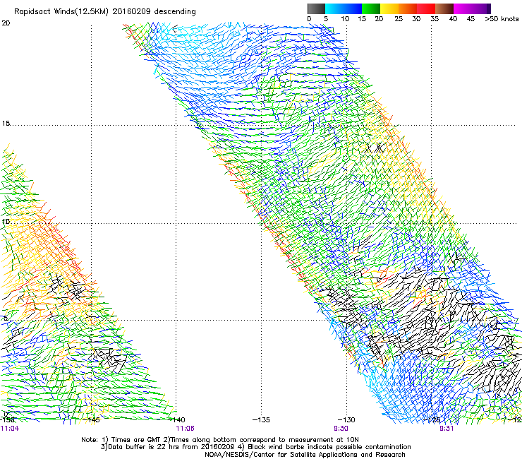Screen dimensions: 522x459
Task: Click the purple time stamp '9:30'
Action: tap(341, 429)
